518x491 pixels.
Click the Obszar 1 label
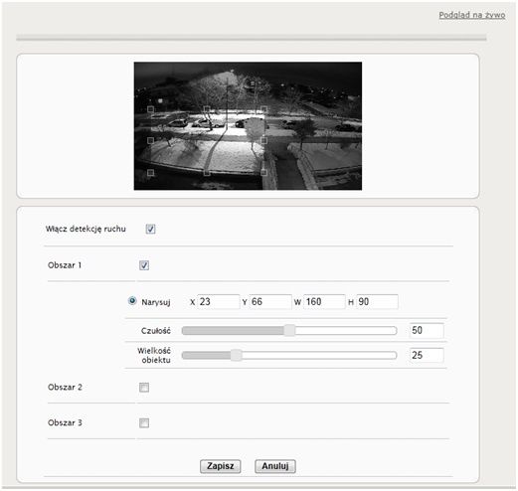tap(65, 265)
